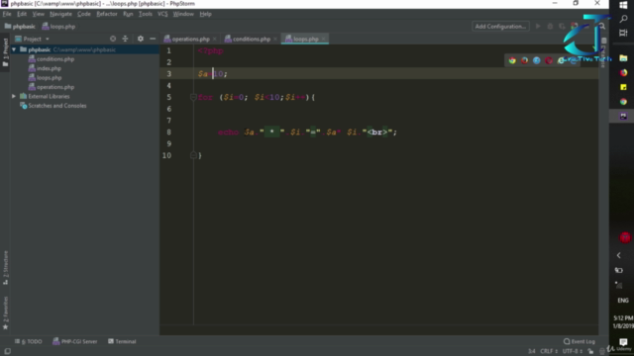Hide the Project panel with minus icon
The image size is (634, 356).
click(x=153, y=39)
